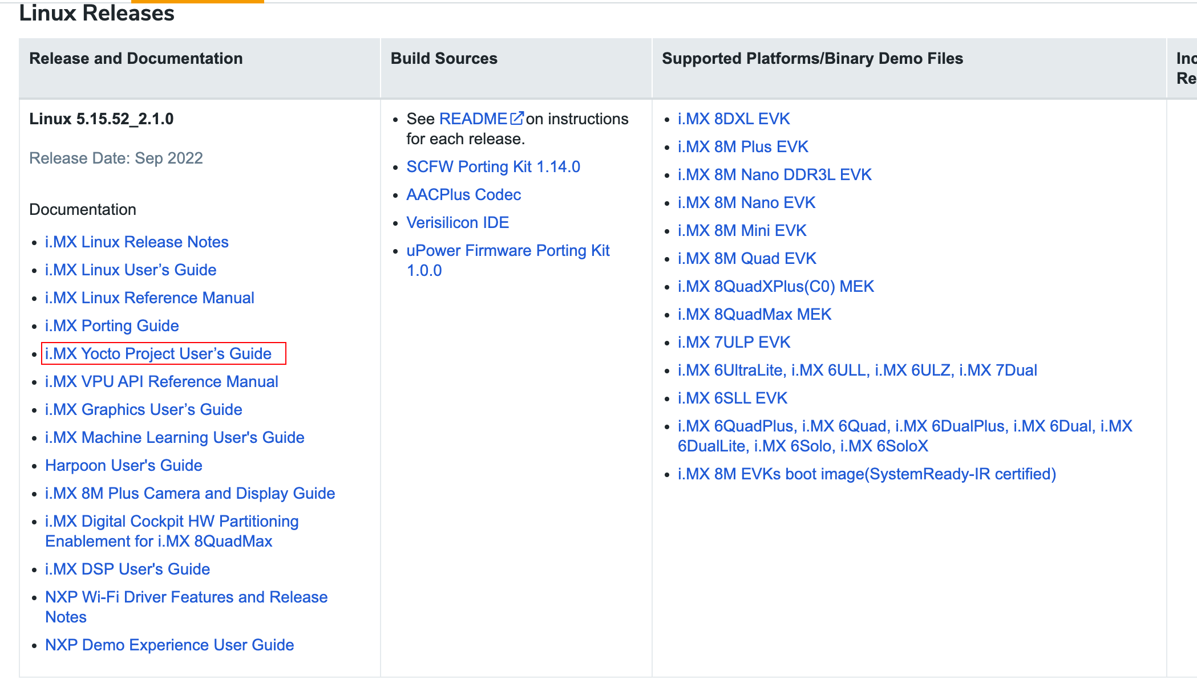Select i.MX 8DXL EVK platform
The image size is (1197, 684).
coord(733,119)
